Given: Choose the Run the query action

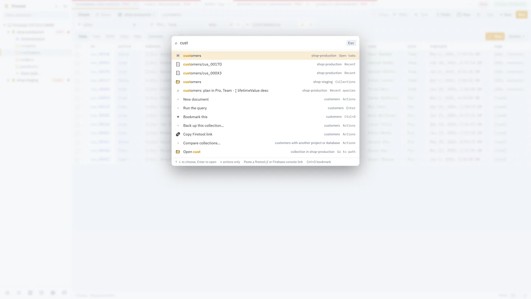Looking at the screenshot, I should tap(265, 108).
